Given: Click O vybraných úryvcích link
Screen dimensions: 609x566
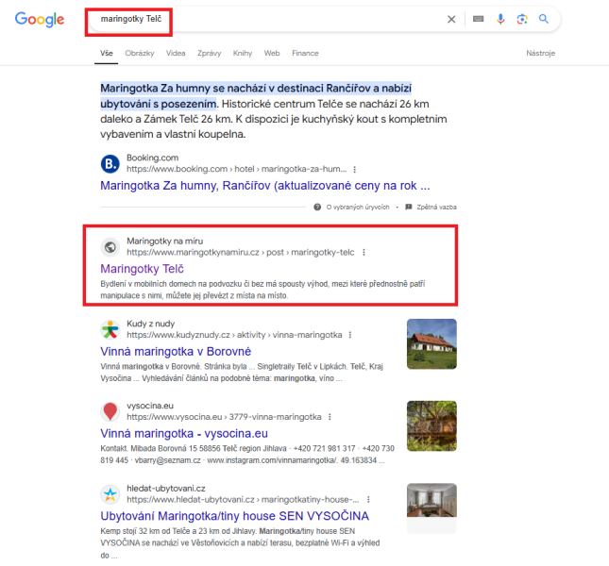Looking at the screenshot, I should tap(358, 208).
